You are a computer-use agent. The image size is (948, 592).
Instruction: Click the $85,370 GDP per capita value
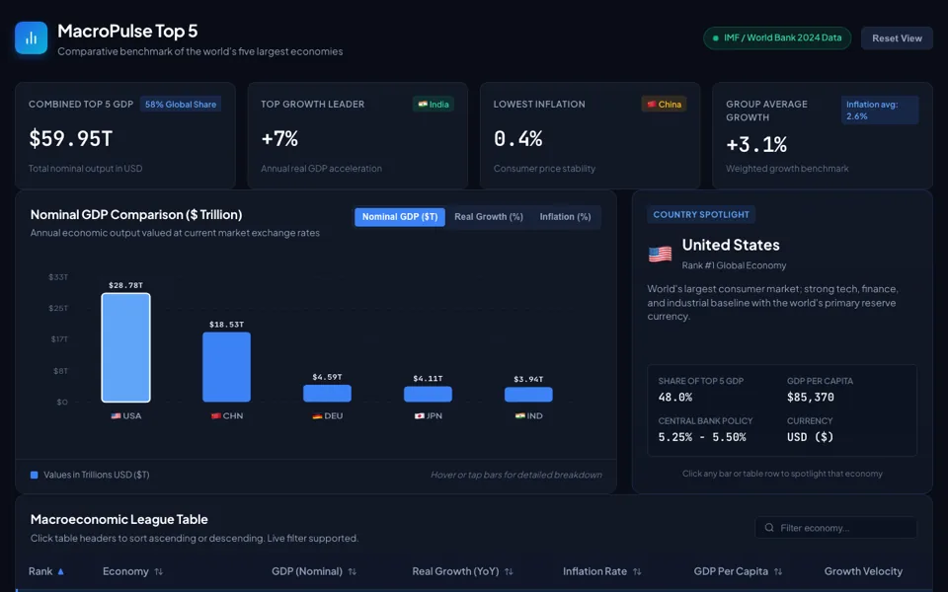810,398
